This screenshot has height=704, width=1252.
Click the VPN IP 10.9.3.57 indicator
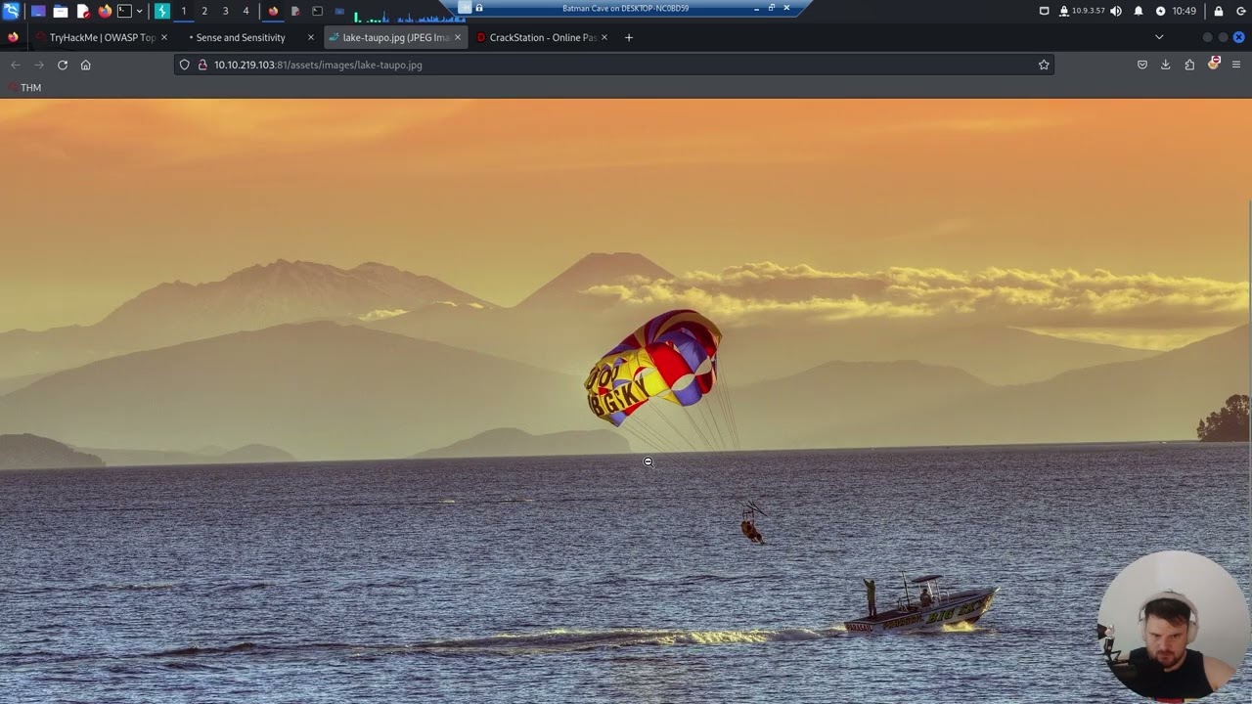(1082, 11)
